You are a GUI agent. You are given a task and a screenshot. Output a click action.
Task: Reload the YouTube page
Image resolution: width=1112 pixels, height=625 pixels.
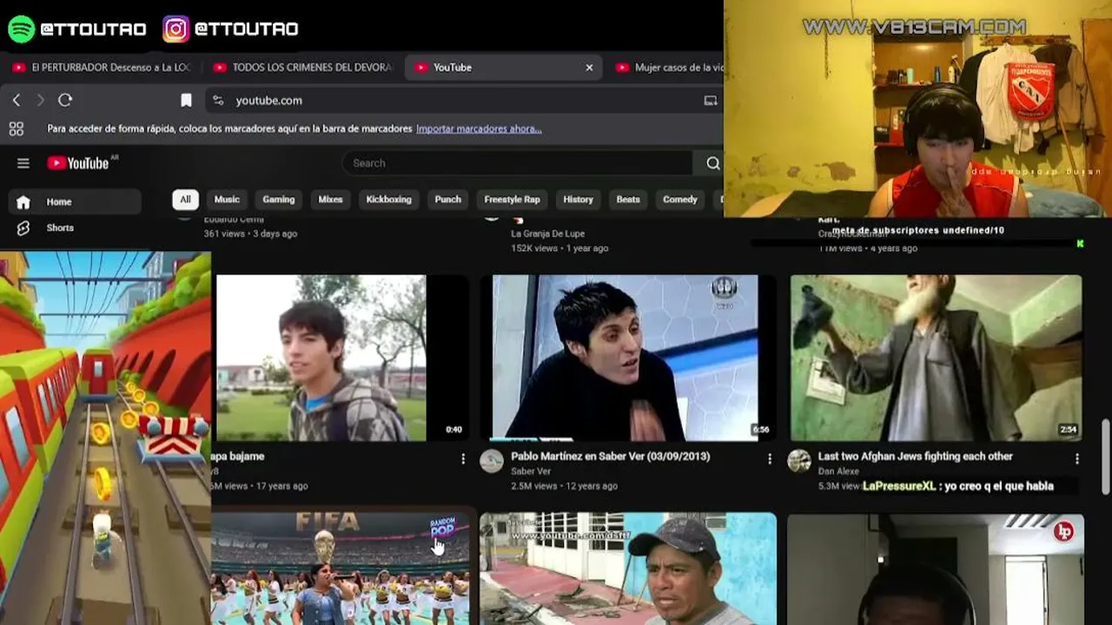coord(65,101)
